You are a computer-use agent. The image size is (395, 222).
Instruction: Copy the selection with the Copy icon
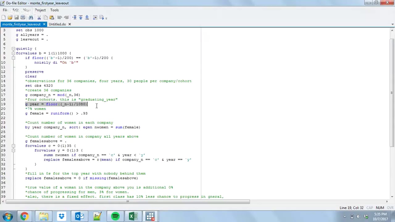click(45, 18)
